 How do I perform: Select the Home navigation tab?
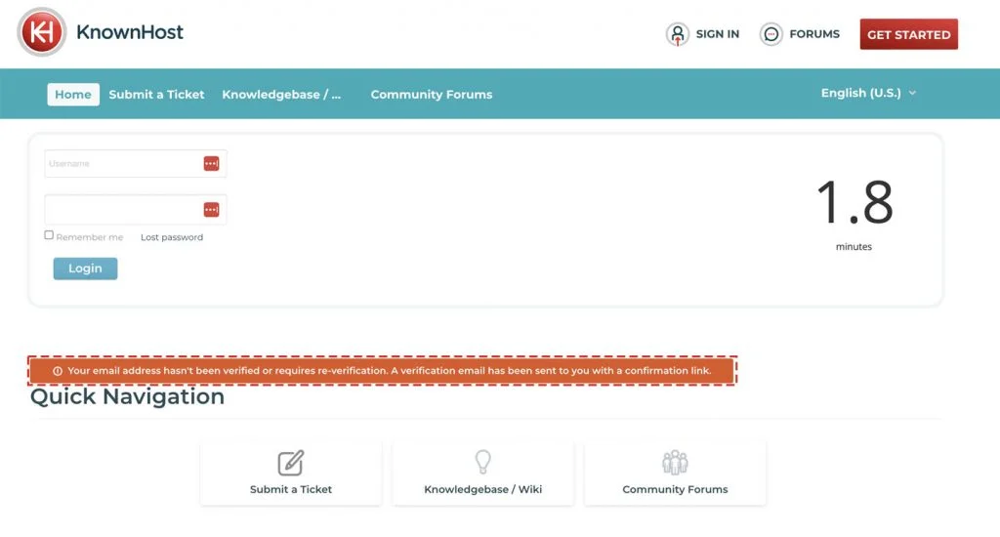(x=73, y=95)
